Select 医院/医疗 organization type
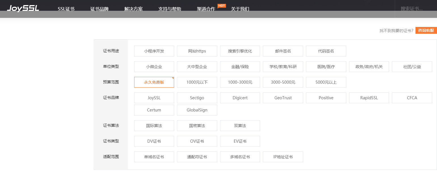 coord(326,67)
